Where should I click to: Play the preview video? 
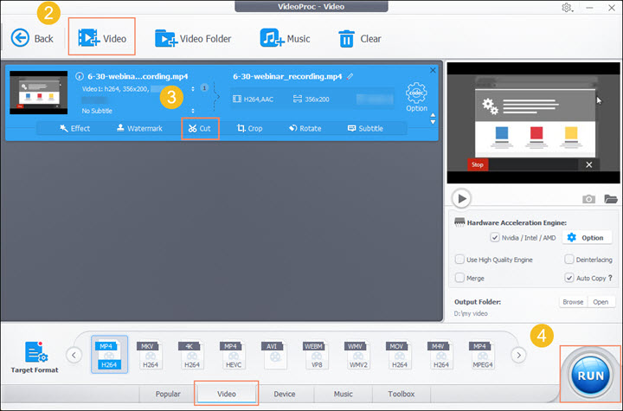tap(461, 198)
